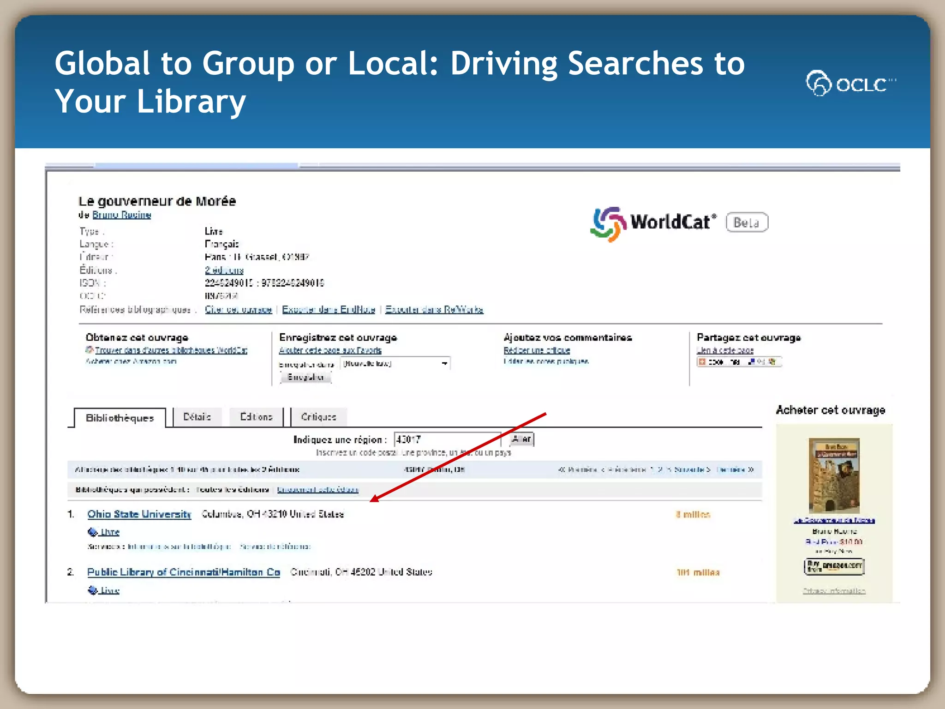Open Ohio State University library link
The width and height of the screenshot is (945, 709).
coord(139,514)
